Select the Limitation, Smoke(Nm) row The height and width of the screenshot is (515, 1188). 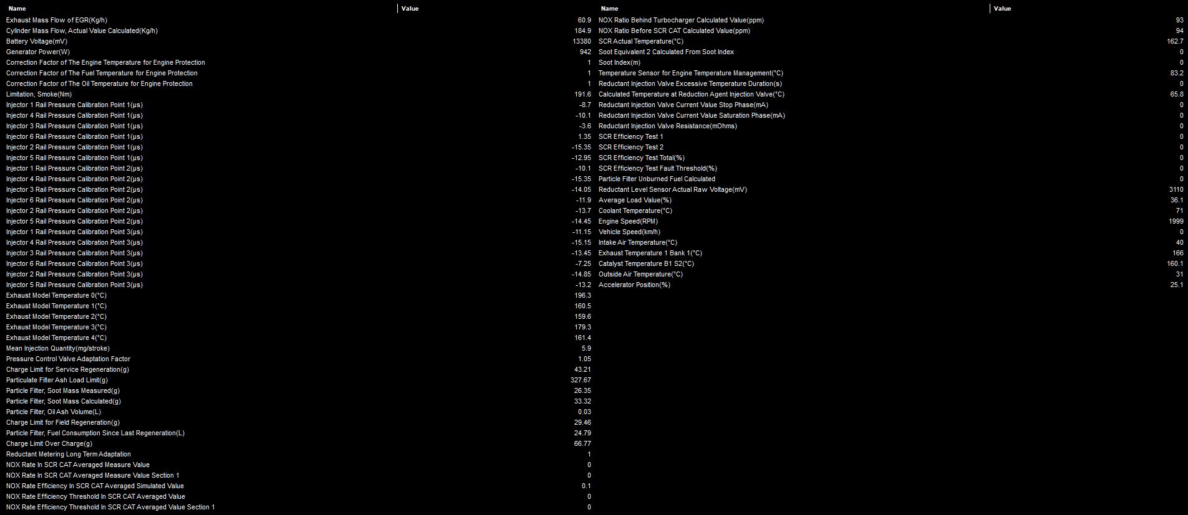298,94
